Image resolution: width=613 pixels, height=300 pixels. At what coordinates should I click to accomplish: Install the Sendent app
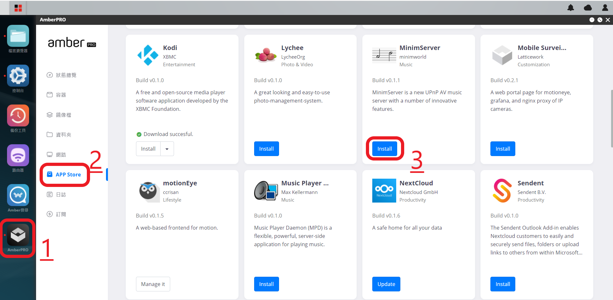coord(503,284)
